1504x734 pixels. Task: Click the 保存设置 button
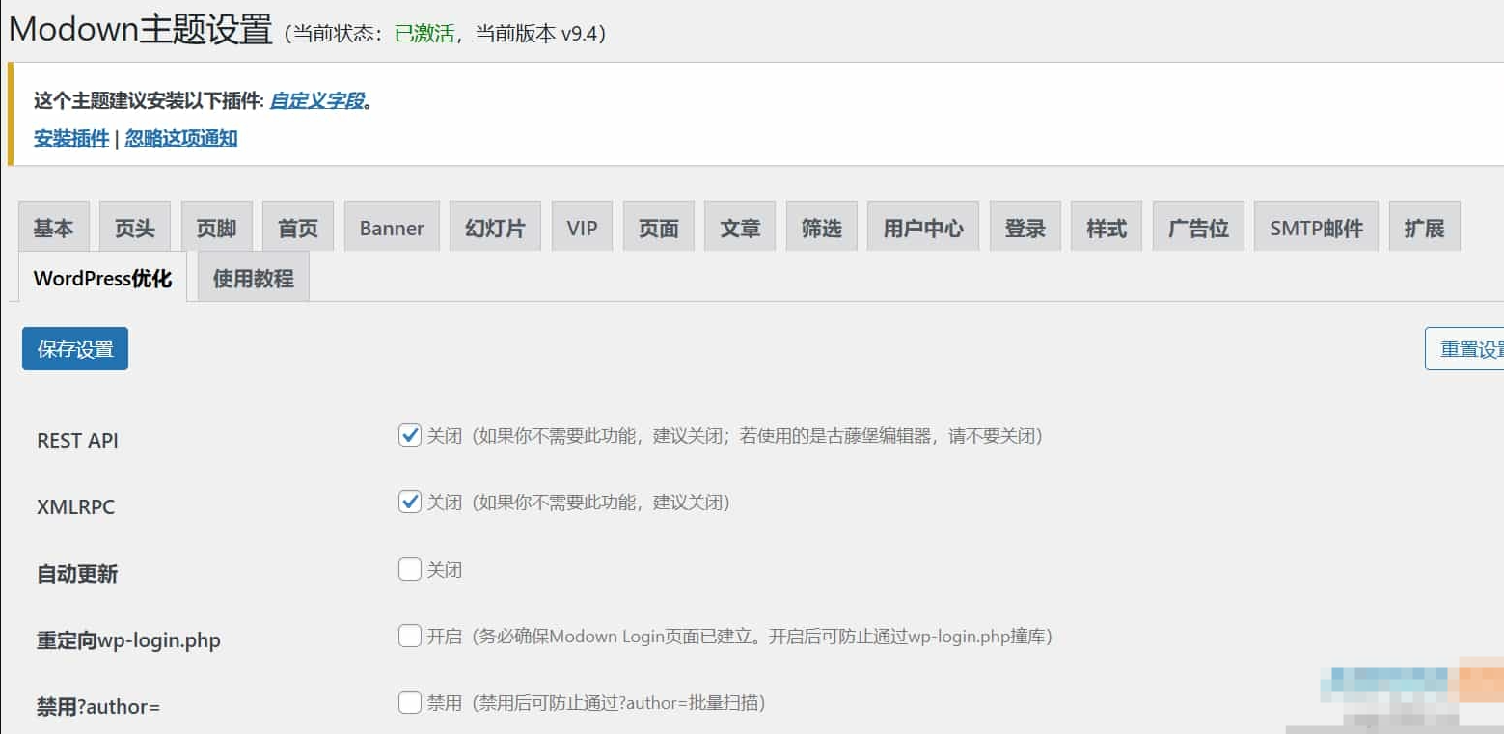tap(75, 349)
